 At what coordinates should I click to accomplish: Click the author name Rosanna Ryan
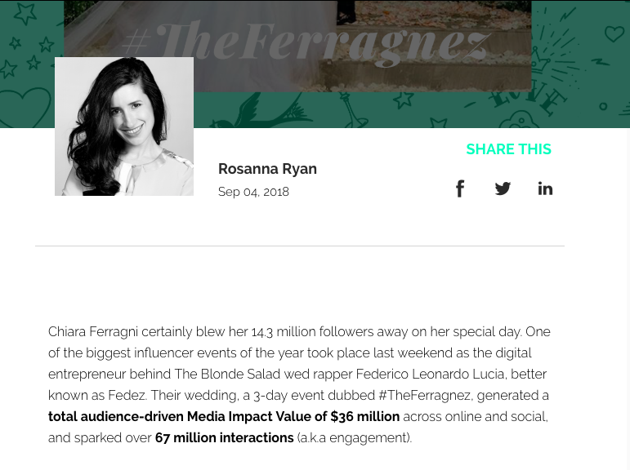pos(267,169)
